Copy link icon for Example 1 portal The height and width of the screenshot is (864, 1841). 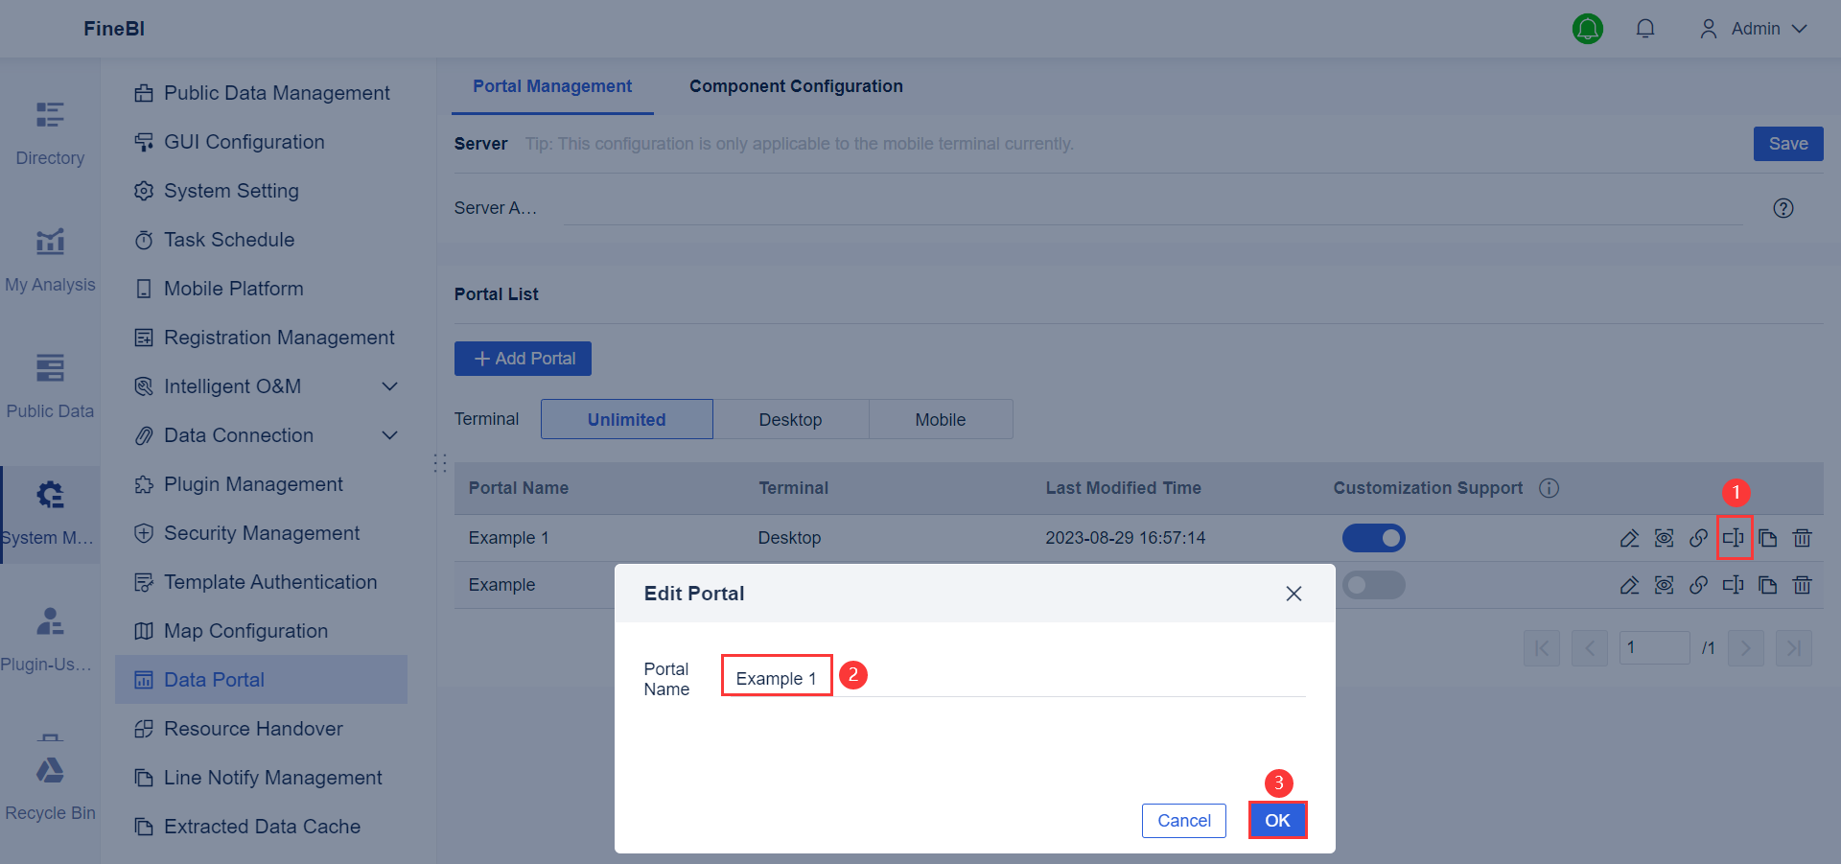click(x=1698, y=538)
